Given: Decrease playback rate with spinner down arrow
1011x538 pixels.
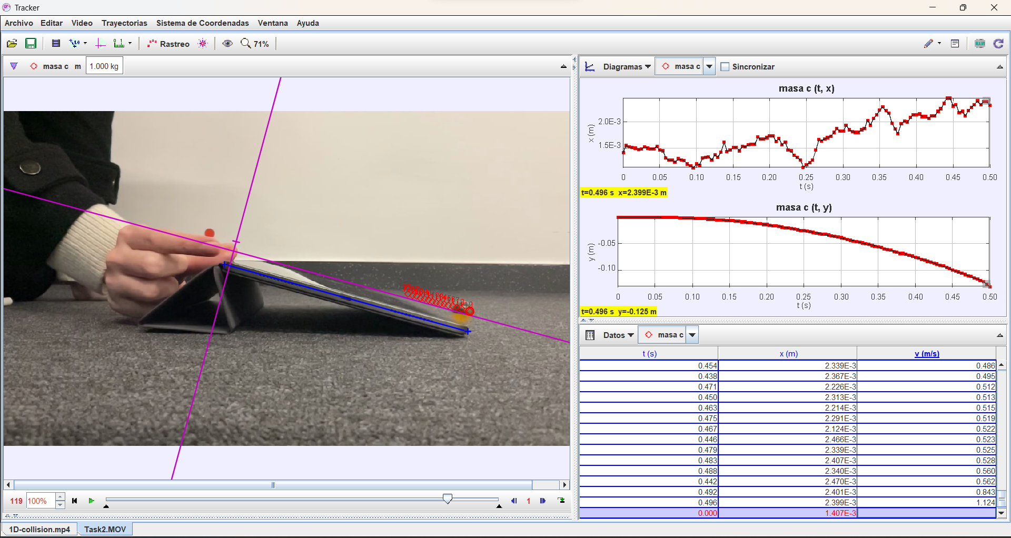Looking at the screenshot, I should click(60, 505).
